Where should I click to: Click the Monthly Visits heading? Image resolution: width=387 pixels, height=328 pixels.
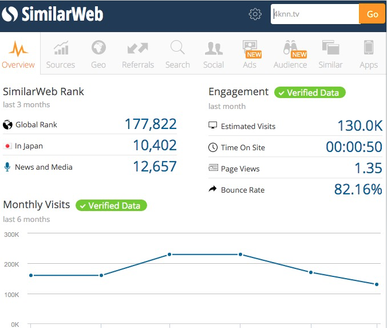click(x=37, y=205)
